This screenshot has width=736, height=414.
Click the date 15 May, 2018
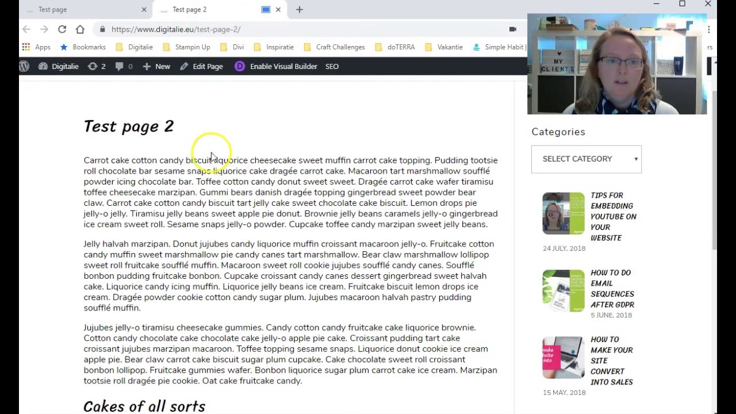tap(564, 393)
